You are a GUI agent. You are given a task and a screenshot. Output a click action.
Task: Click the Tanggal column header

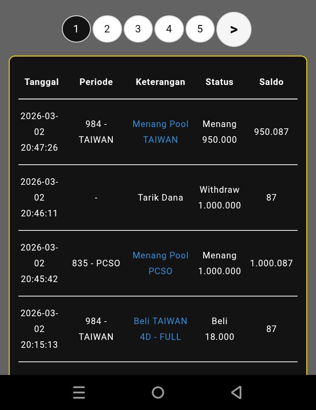click(x=42, y=82)
